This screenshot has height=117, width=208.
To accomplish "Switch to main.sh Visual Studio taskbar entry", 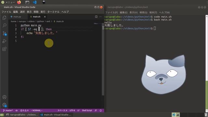I will coord(56,115).
